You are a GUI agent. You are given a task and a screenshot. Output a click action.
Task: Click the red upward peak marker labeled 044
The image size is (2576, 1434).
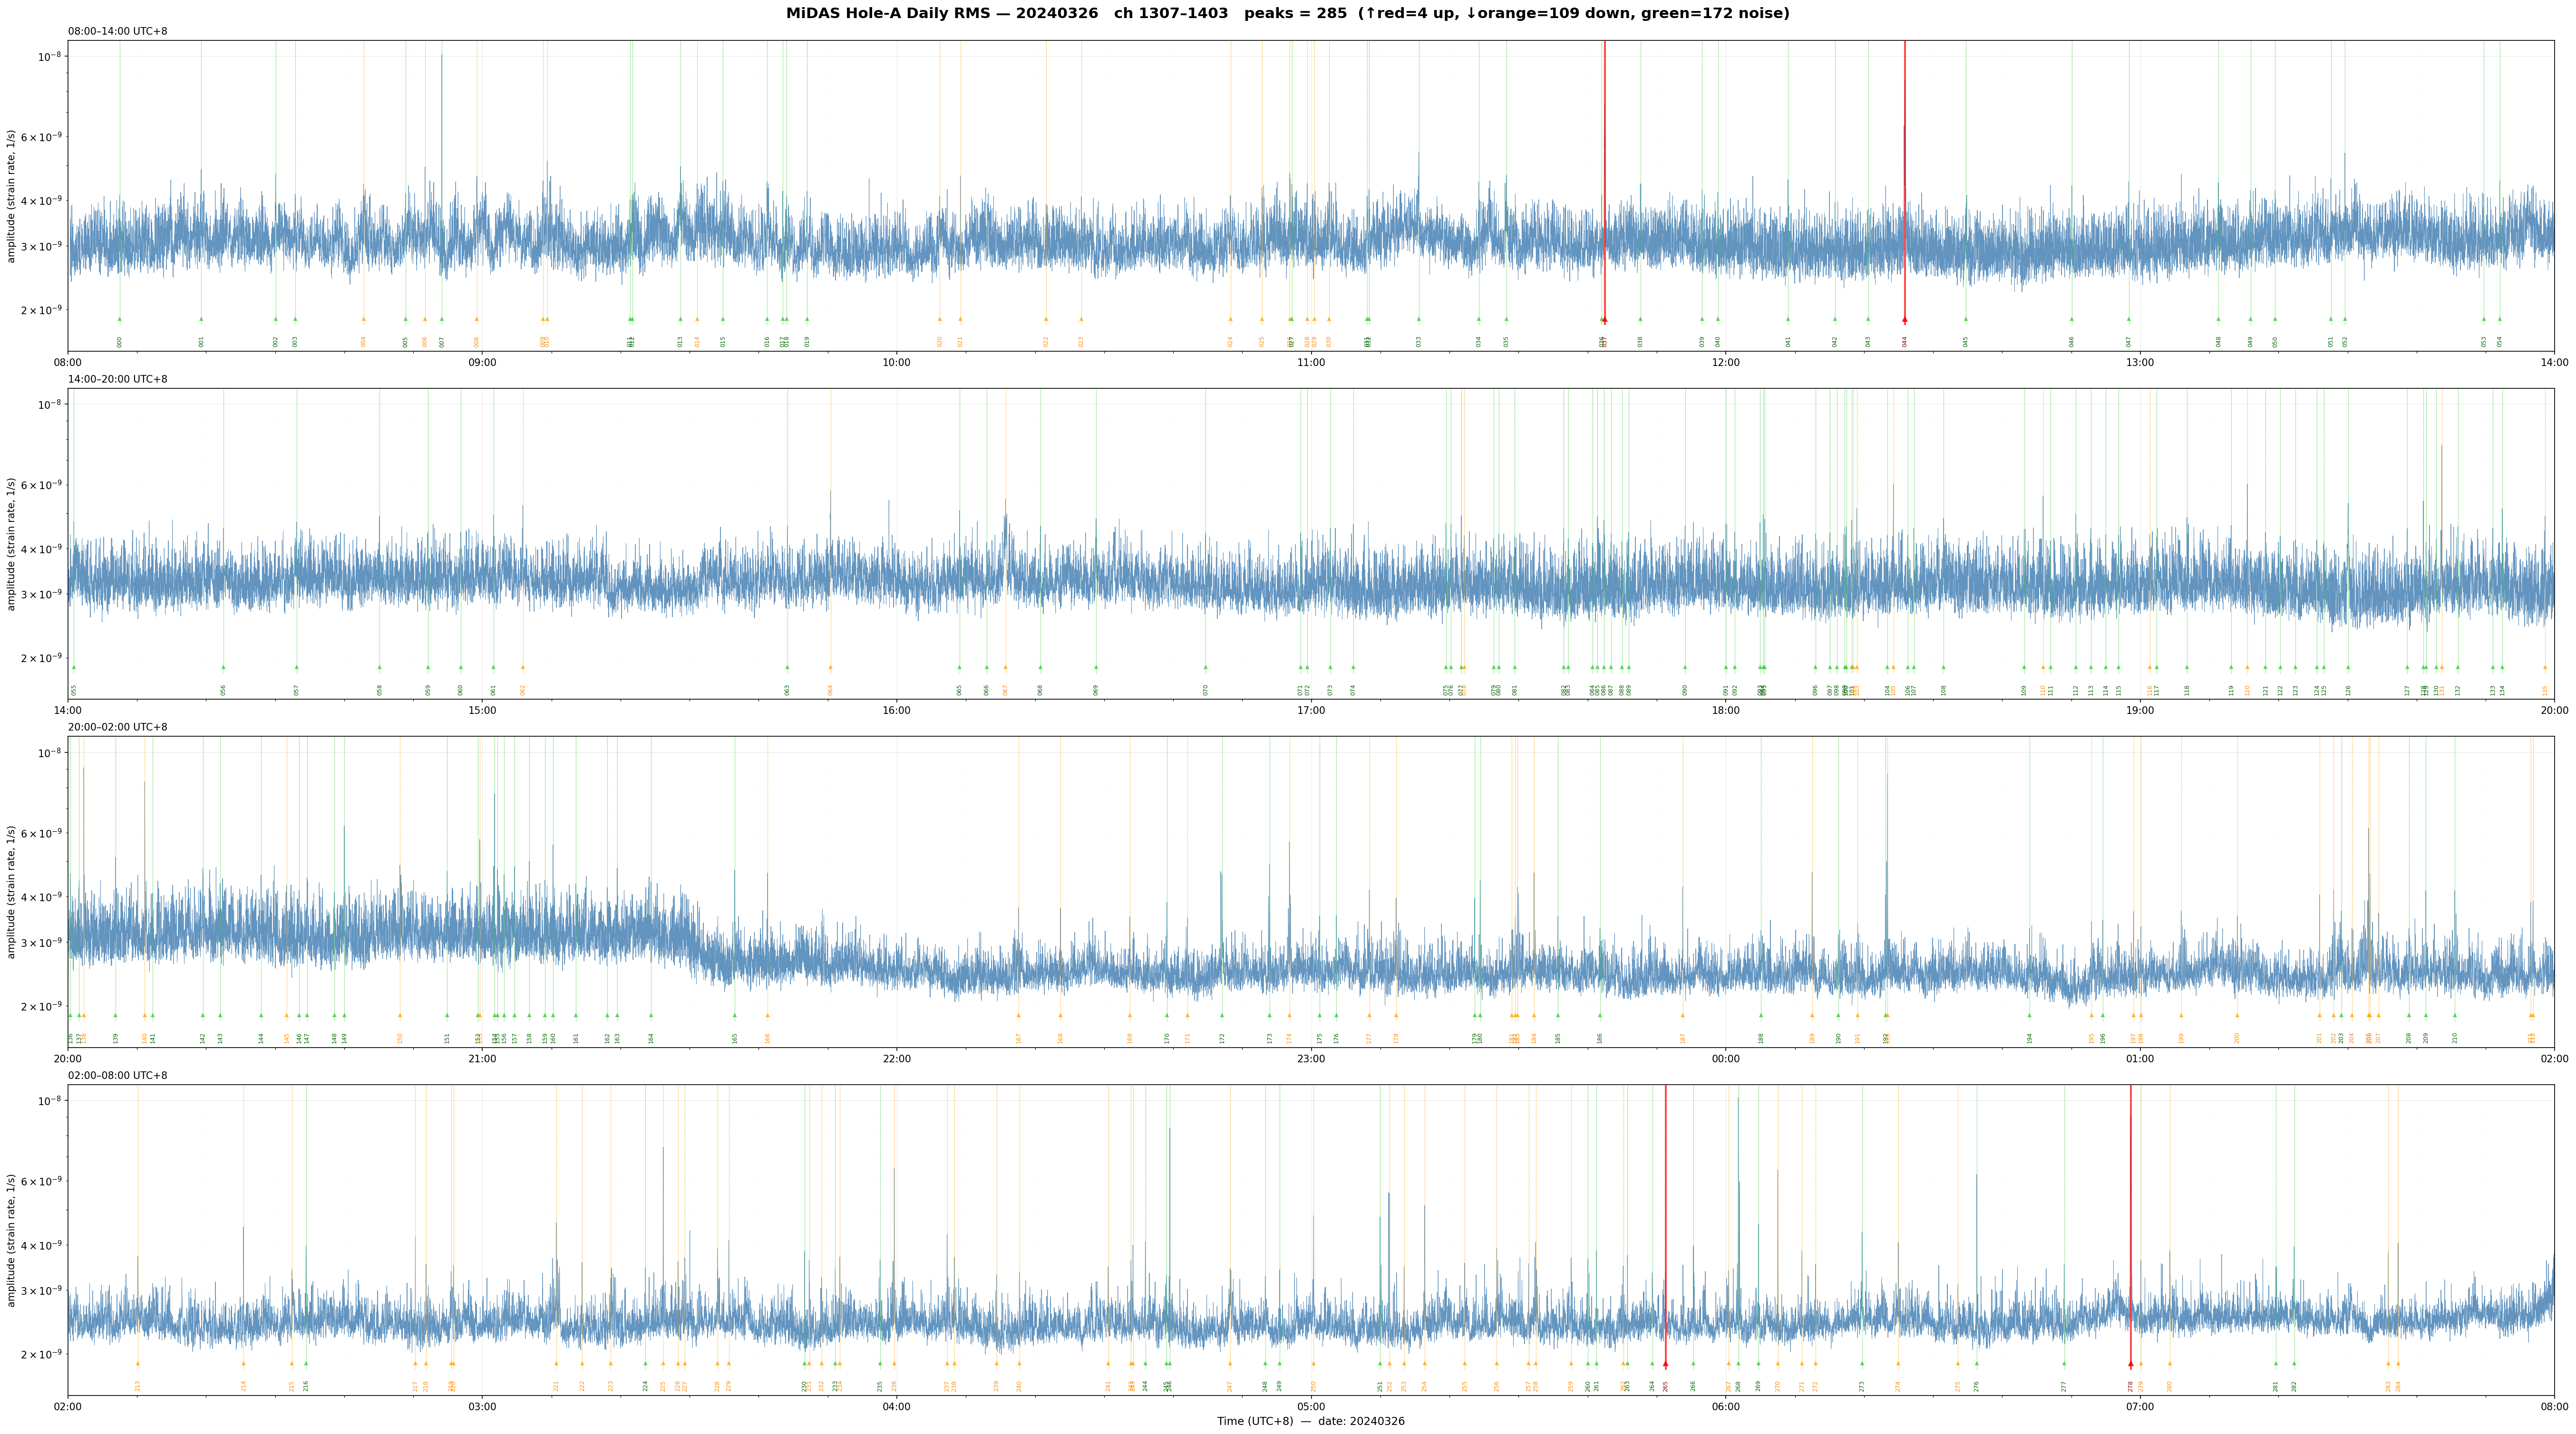pos(1904,320)
